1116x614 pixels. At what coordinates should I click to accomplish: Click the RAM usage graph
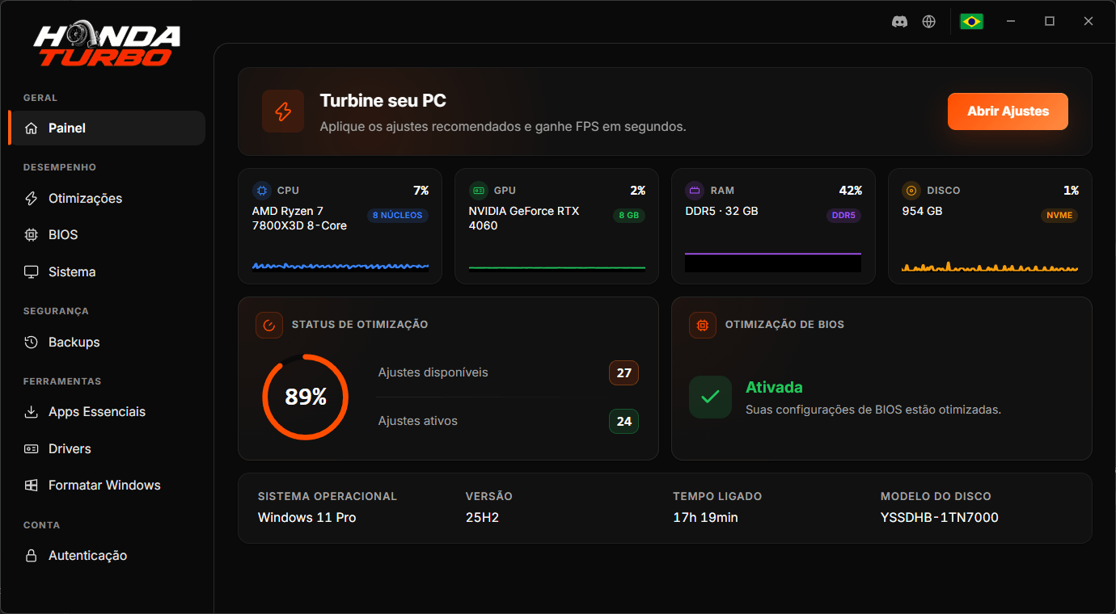pos(773,262)
